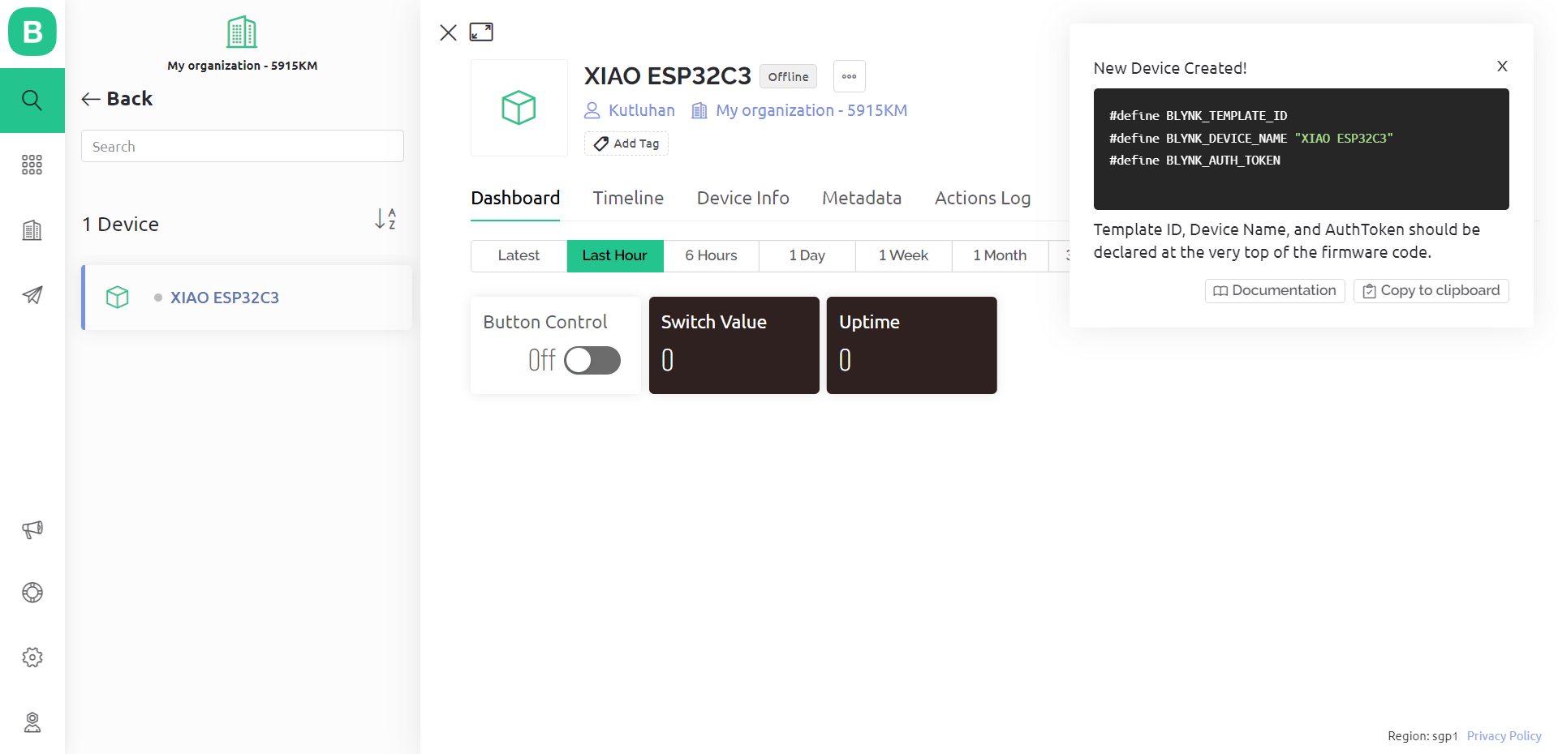The height and width of the screenshot is (754, 1558).
Task: Switch to the Device Info tab
Action: (742, 198)
